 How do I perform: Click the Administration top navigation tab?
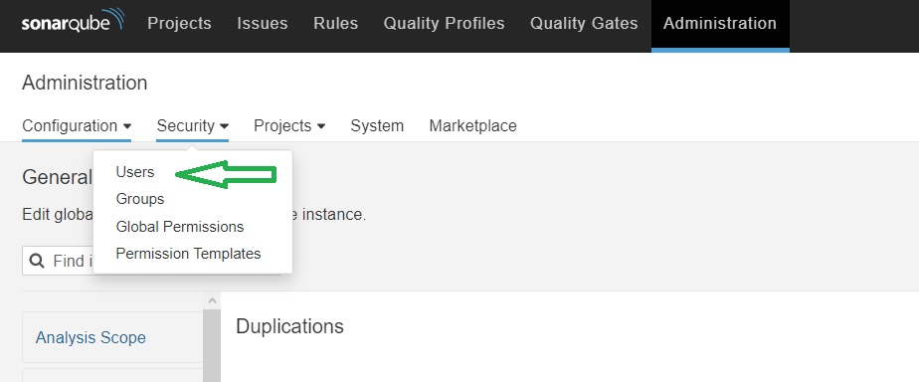pyautogui.click(x=720, y=24)
